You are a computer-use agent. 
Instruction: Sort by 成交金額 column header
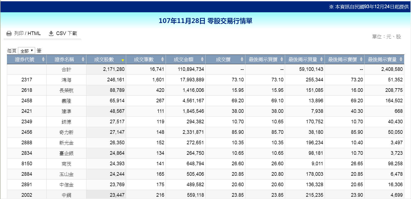click(x=186, y=59)
